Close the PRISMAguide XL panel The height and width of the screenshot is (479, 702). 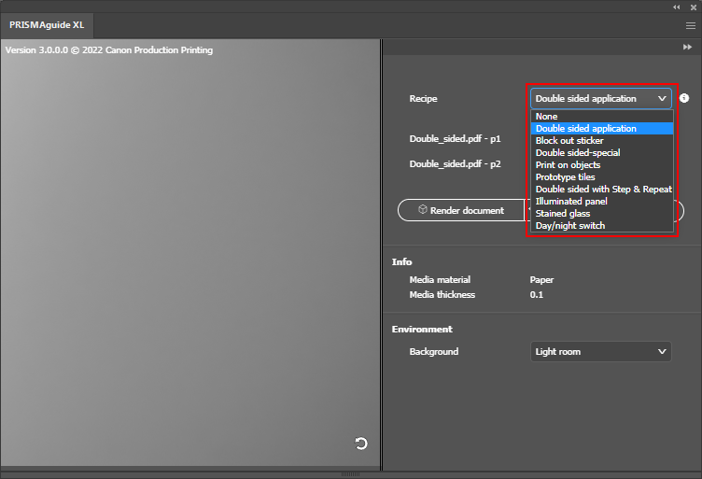[x=694, y=7]
